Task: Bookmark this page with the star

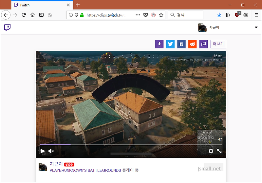Action: point(161,15)
